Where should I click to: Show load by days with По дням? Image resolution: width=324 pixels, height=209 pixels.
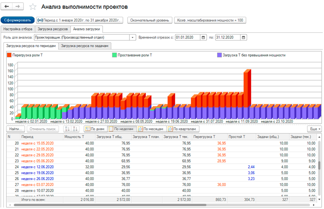tap(95, 129)
